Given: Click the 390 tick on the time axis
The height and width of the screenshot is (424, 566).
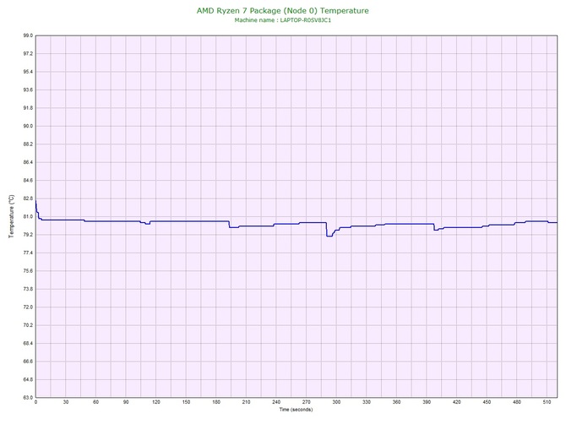Looking at the screenshot, I should (427, 402).
